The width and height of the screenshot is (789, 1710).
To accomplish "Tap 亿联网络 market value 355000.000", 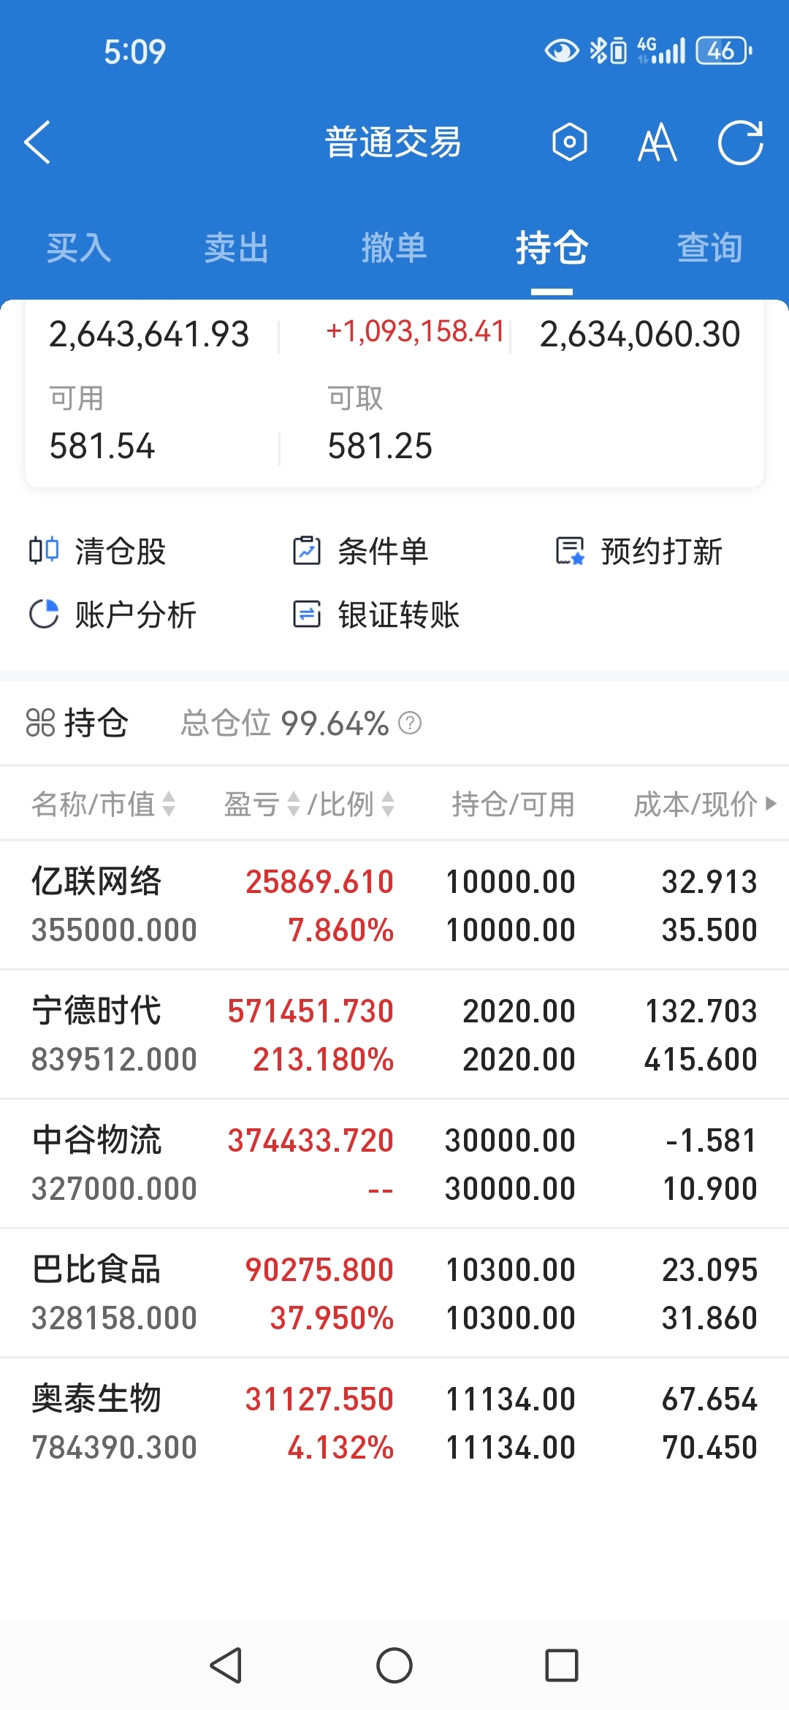I will (x=114, y=930).
